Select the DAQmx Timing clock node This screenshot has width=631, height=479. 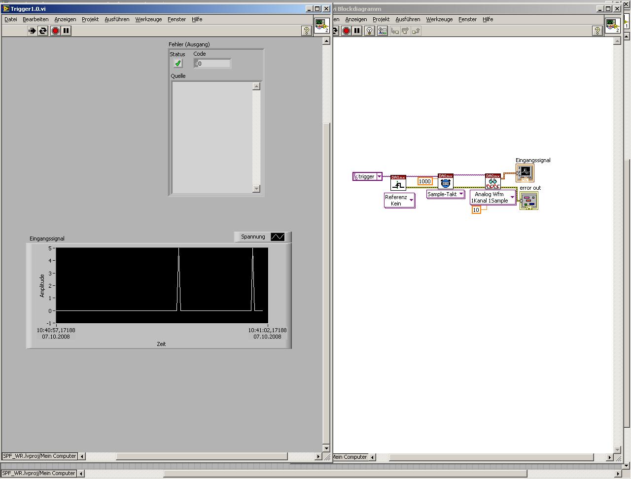(x=446, y=181)
